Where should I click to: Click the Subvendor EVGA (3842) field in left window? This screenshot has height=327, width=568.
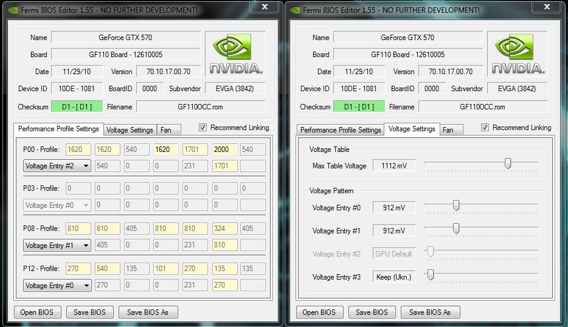(x=235, y=88)
